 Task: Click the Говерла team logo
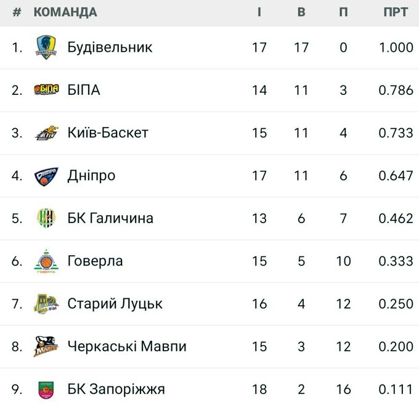[x=46, y=261]
